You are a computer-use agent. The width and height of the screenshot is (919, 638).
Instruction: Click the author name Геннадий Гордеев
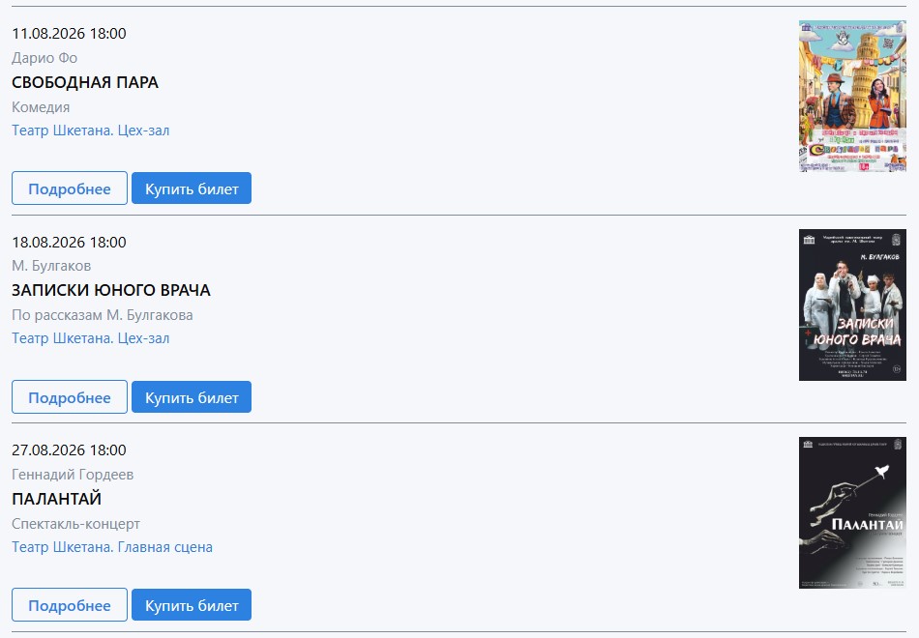pos(73,475)
